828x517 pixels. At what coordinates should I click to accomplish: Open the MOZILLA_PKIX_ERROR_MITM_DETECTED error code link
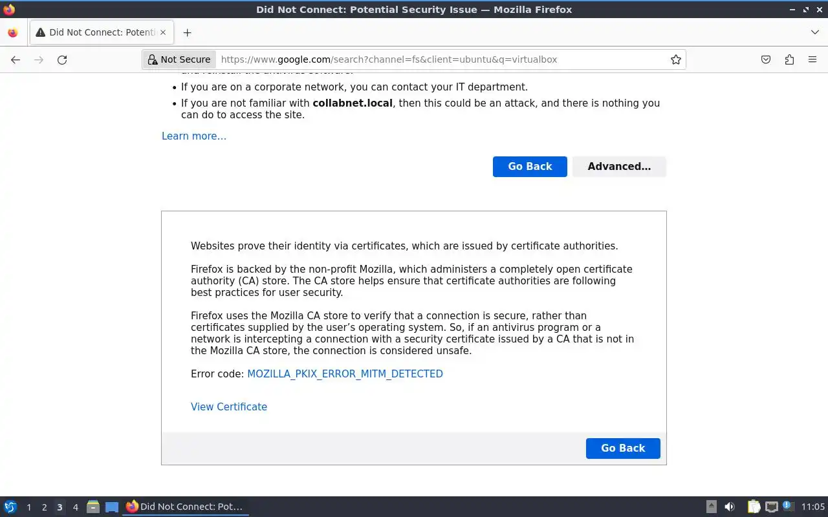(345, 374)
